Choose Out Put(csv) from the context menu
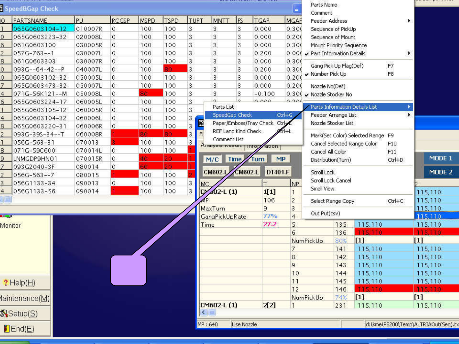Image resolution: width=459 pixels, height=344 pixels. pyautogui.click(x=325, y=214)
